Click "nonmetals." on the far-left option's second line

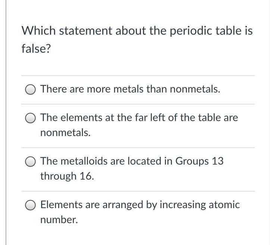tap(65, 133)
